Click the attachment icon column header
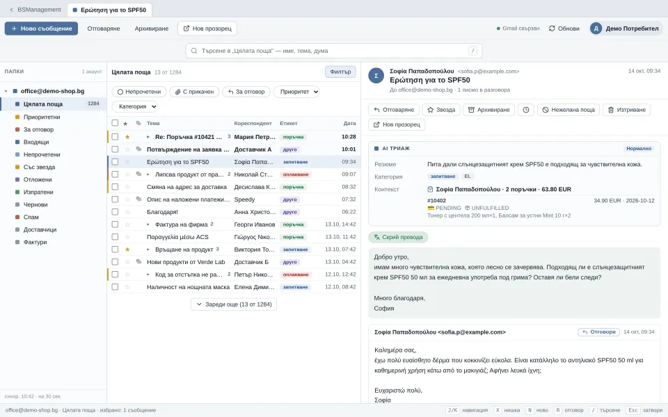The width and height of the screenshot is (668, 417). point(138,124)
